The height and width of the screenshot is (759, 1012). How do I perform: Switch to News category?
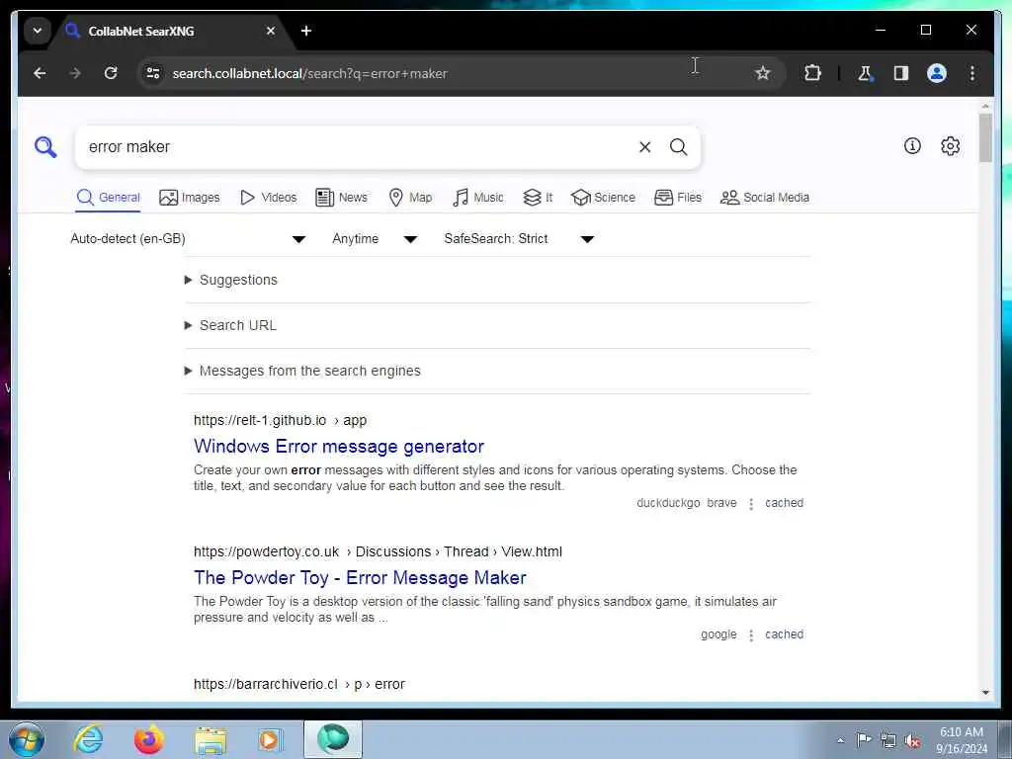tap(341, 198)
